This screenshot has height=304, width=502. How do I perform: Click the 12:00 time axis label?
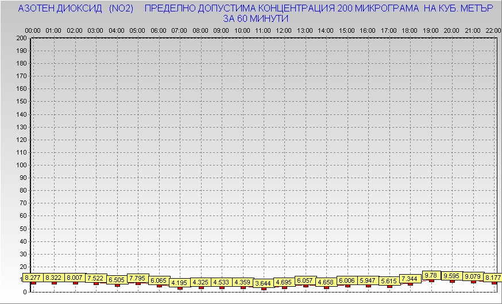(284, 30)
